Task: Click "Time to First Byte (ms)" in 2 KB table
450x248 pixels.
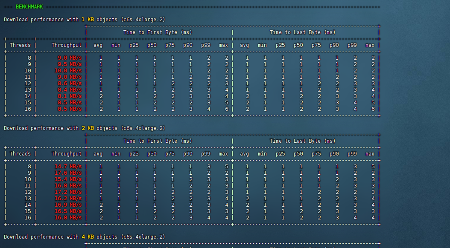Action: point(158,141)
